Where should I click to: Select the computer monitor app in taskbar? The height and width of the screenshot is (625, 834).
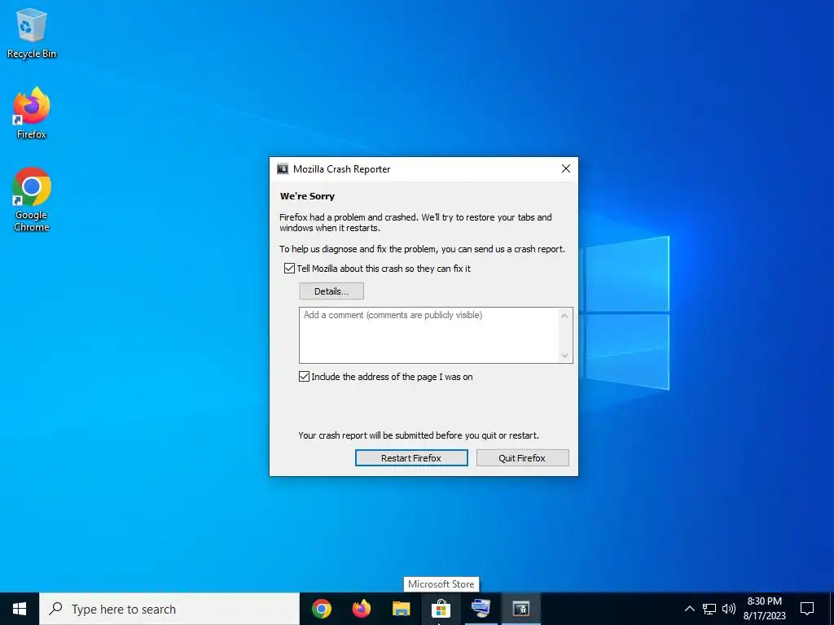point(481,609)
